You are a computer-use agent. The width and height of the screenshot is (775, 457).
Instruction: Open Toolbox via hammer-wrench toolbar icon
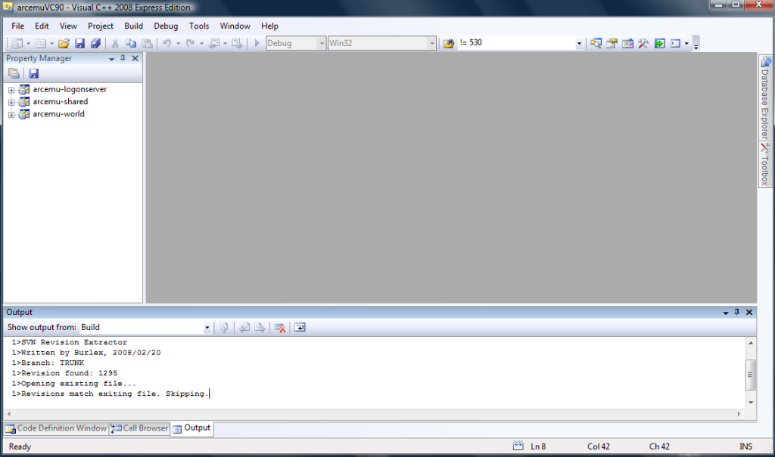[x=643, y=43]
